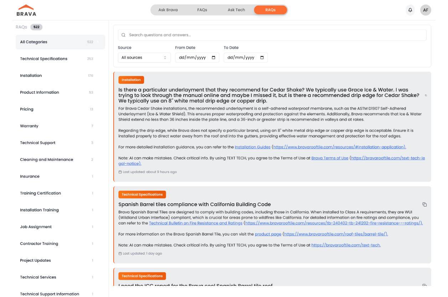Click the Brava logo

(26, 10)
